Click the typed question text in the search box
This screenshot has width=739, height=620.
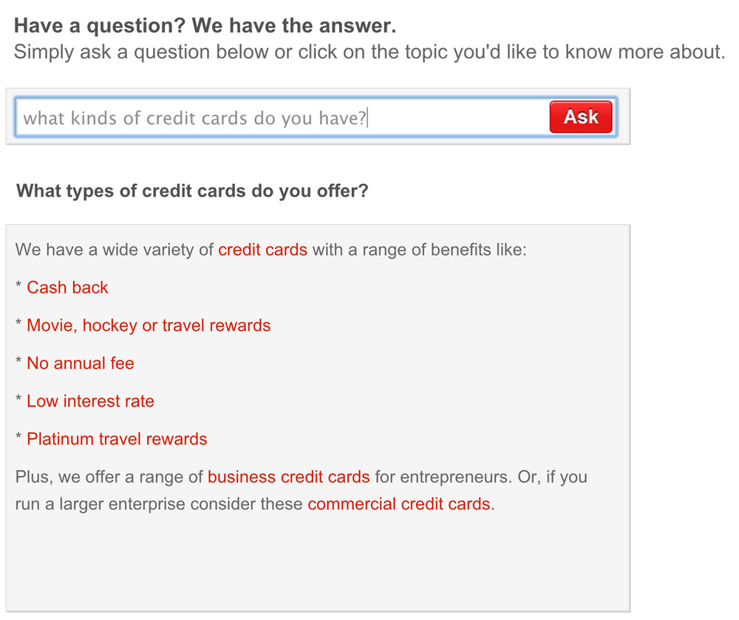click(196, 117)
